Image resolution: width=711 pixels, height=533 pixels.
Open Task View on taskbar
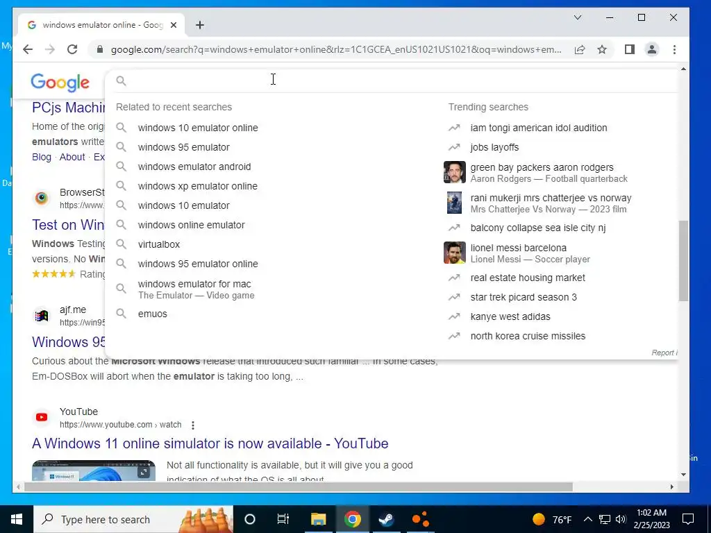coord(283,519)
